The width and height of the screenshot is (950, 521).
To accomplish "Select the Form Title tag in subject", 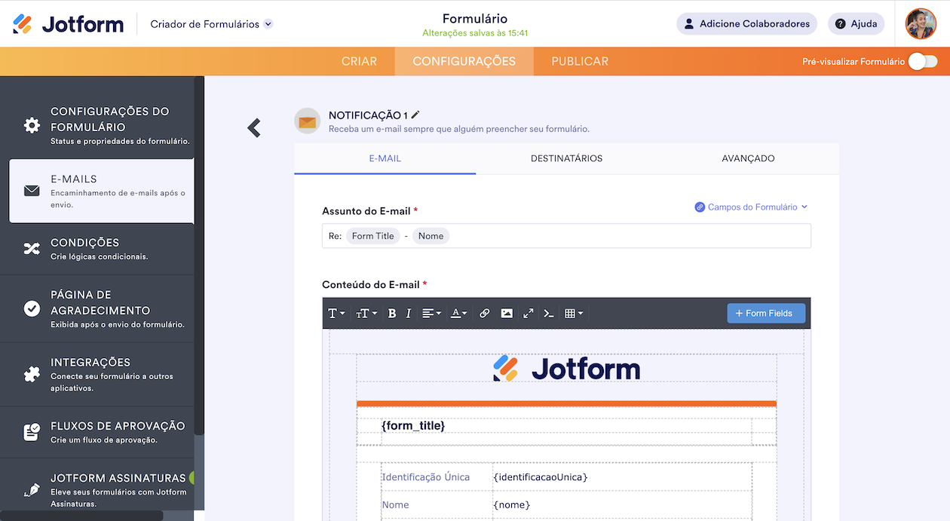I will click(372, 236).
